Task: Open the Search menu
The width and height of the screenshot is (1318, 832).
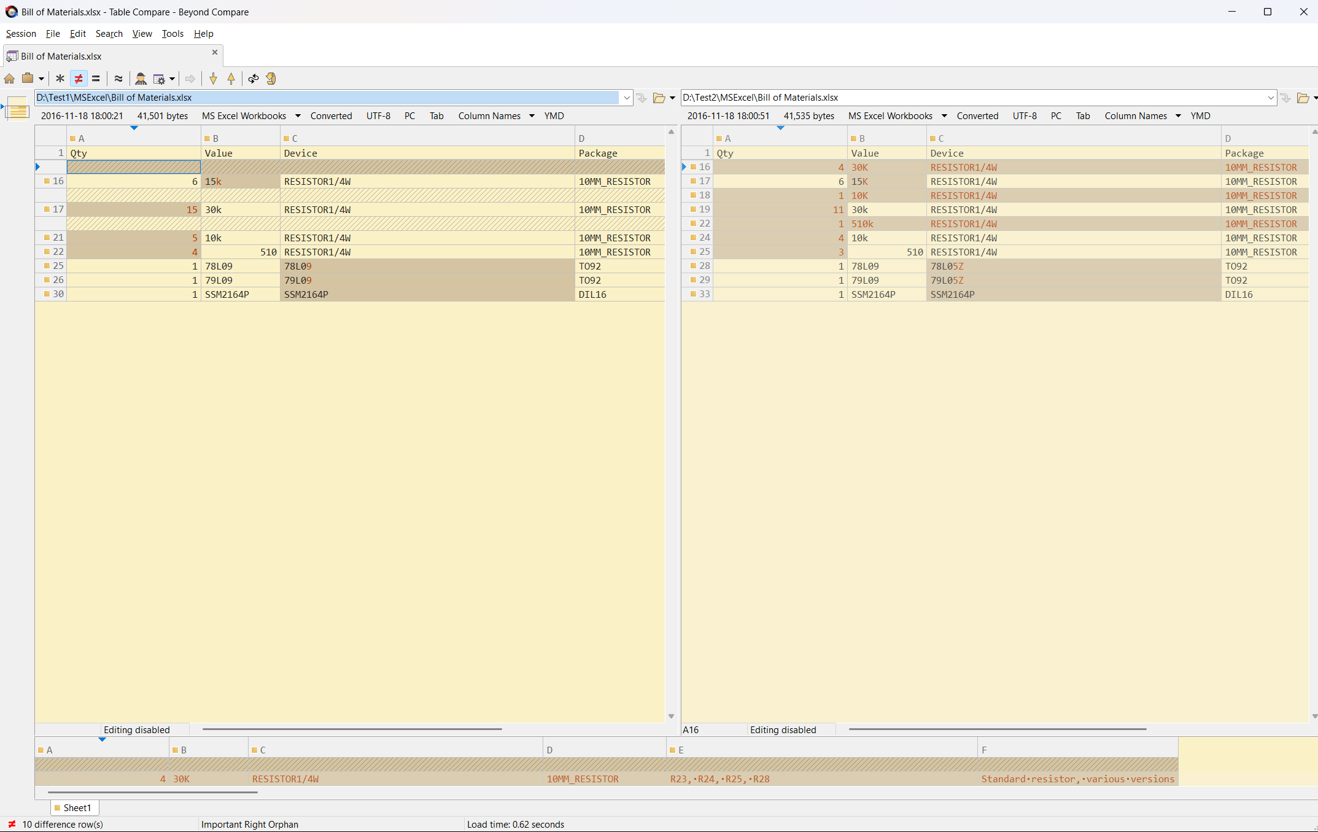Action: tap(109, 34)
